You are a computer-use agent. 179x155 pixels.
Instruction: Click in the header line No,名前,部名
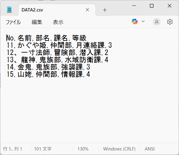[x=46, y=38]
